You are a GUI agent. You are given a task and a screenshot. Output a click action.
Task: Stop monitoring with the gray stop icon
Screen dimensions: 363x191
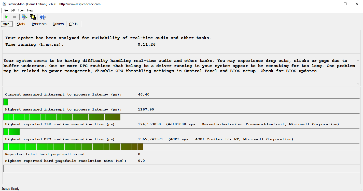(x=15, y=17)
